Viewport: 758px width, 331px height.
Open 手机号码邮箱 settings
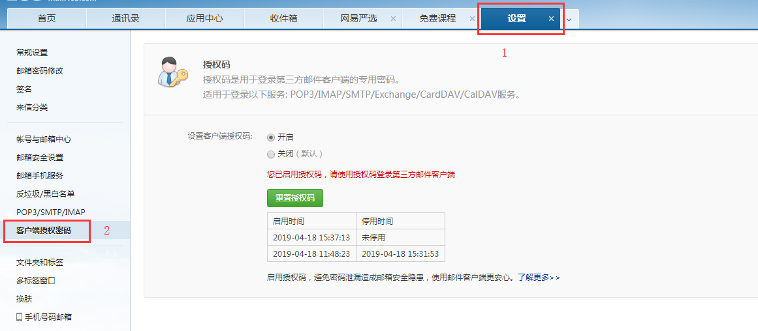pos(48,317)
